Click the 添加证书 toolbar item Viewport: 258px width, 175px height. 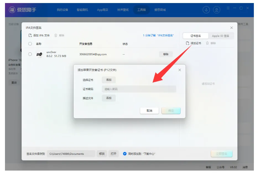[x=194, y=43]
